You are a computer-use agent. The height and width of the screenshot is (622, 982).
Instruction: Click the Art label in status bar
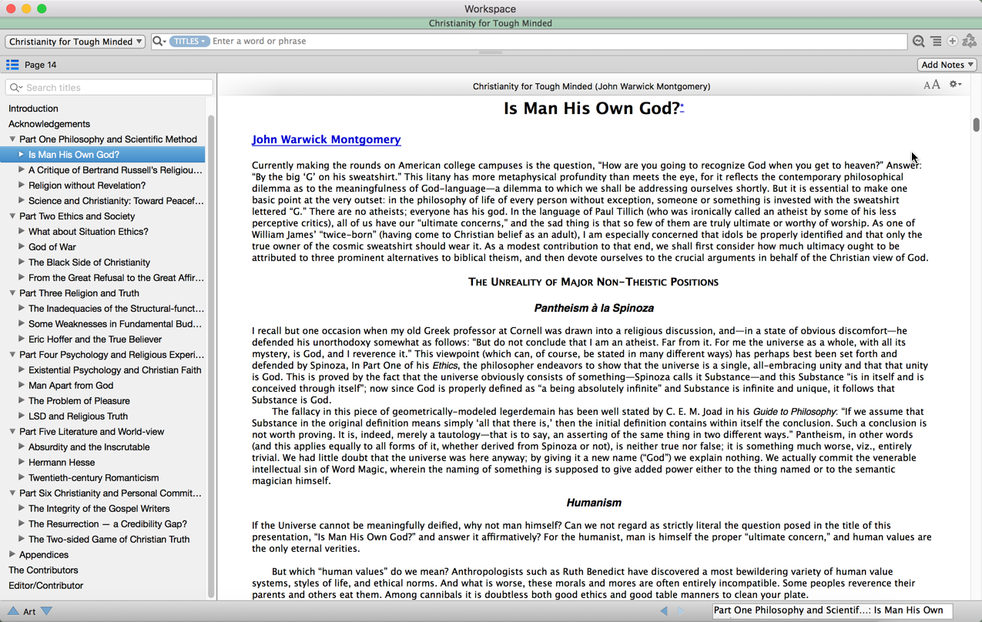(29, 611)
